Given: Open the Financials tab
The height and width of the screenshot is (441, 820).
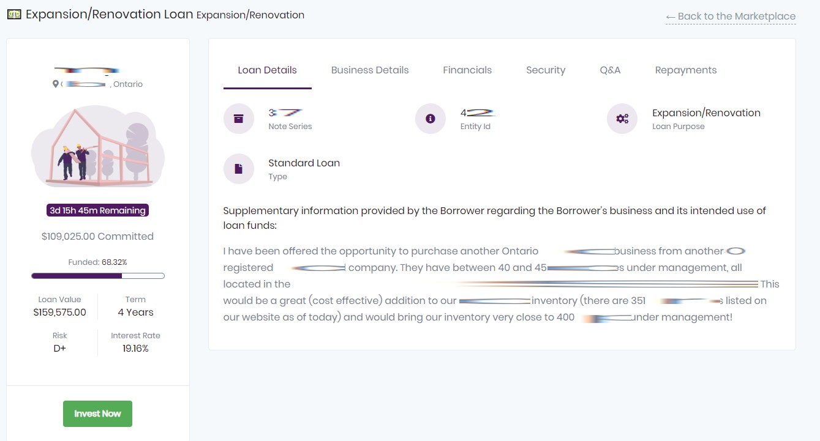Looking at the screenshot, I should tap(467, 70).
